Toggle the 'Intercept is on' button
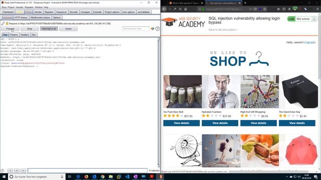321x180 pixels. (49, 29)
